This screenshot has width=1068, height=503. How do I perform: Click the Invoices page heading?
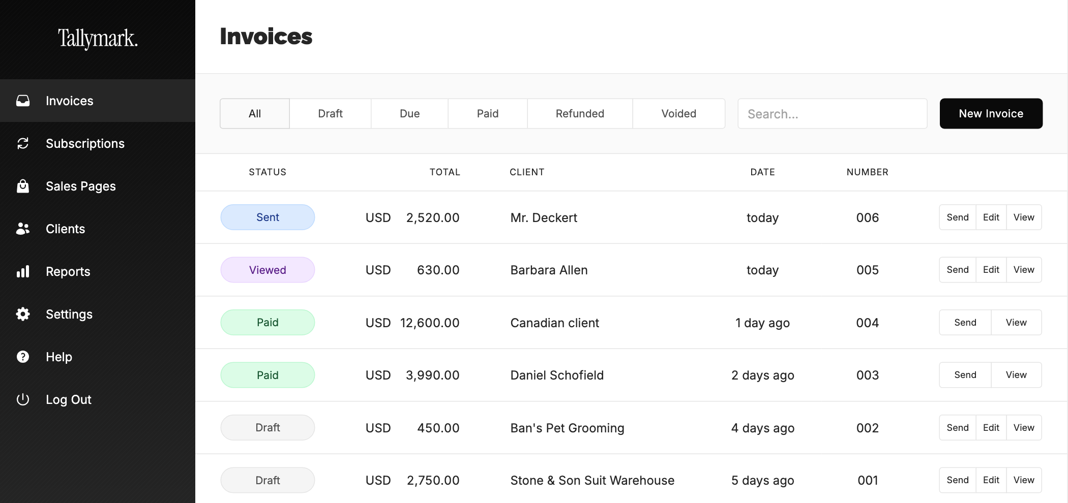pyautogui.click(x=266, y=37)
